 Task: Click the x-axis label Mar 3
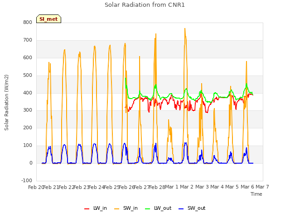(202, 187)
